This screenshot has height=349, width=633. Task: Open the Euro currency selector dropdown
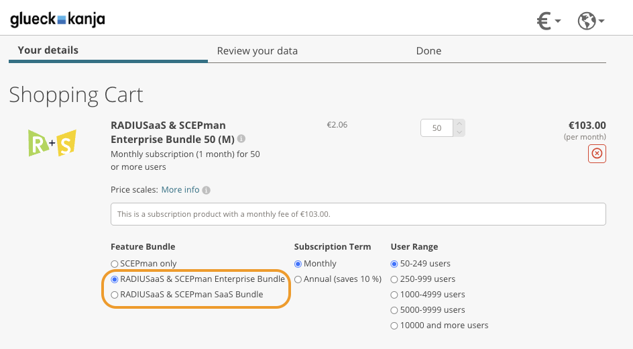pos(549,21)
